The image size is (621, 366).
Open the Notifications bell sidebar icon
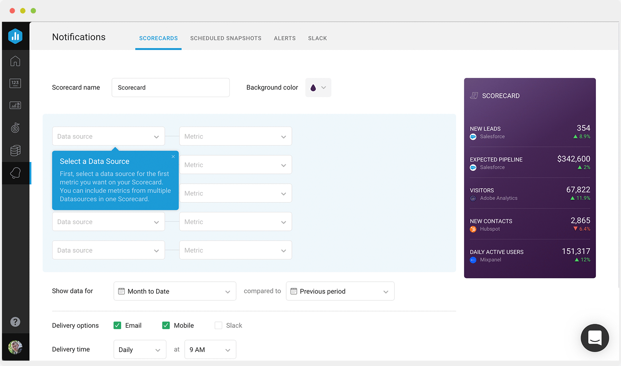[x=15, y=173]
